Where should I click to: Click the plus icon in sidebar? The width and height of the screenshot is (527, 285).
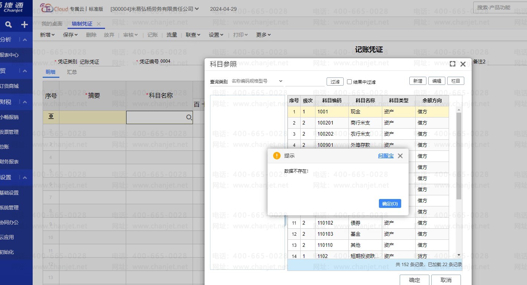[x=24, y=25]
